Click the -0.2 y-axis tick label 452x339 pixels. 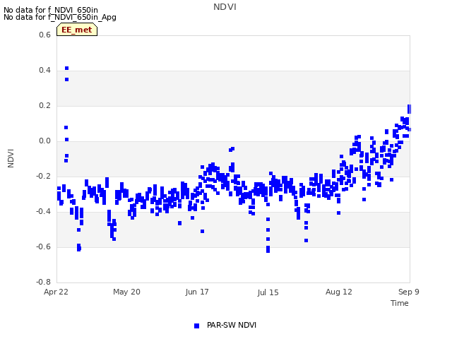click(x=43, y=176)
